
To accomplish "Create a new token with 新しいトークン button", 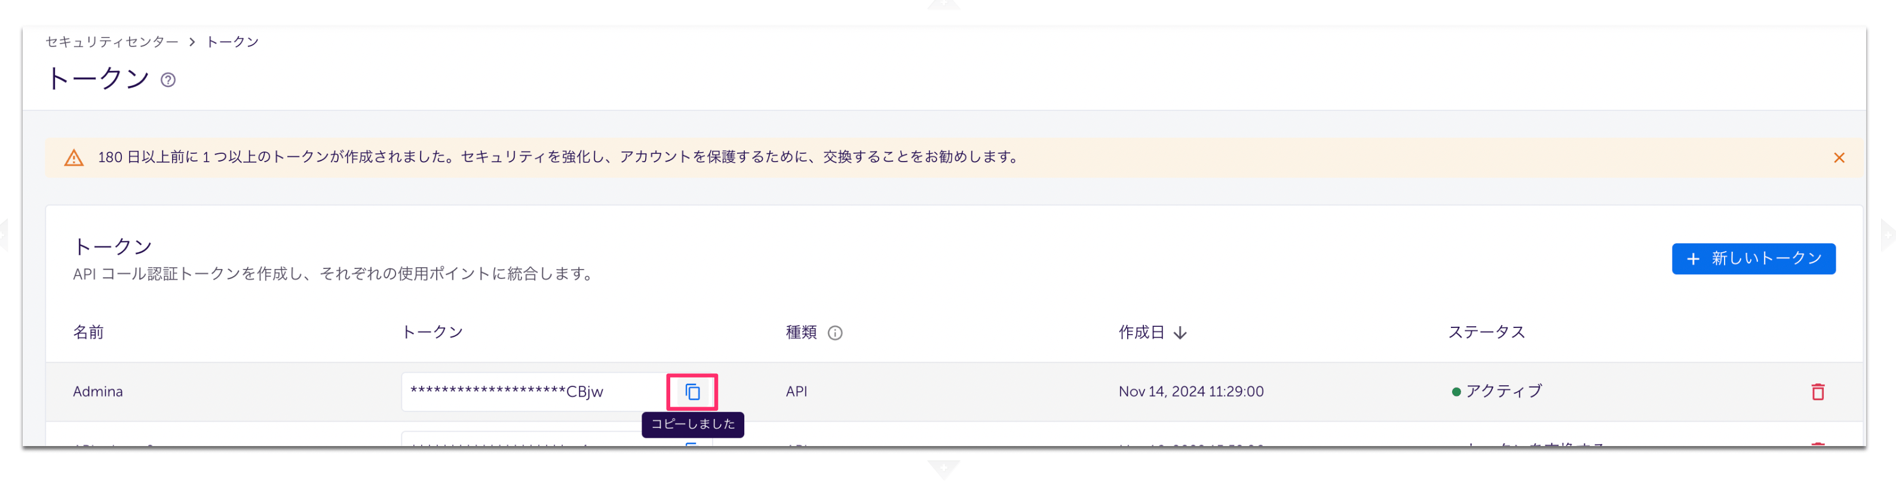I will point(1753,259).
